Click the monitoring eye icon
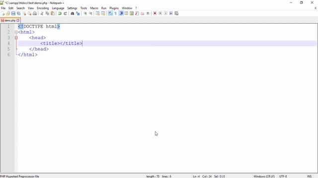The height and width of the screenshot is (178, 318). tap(148, 13)
